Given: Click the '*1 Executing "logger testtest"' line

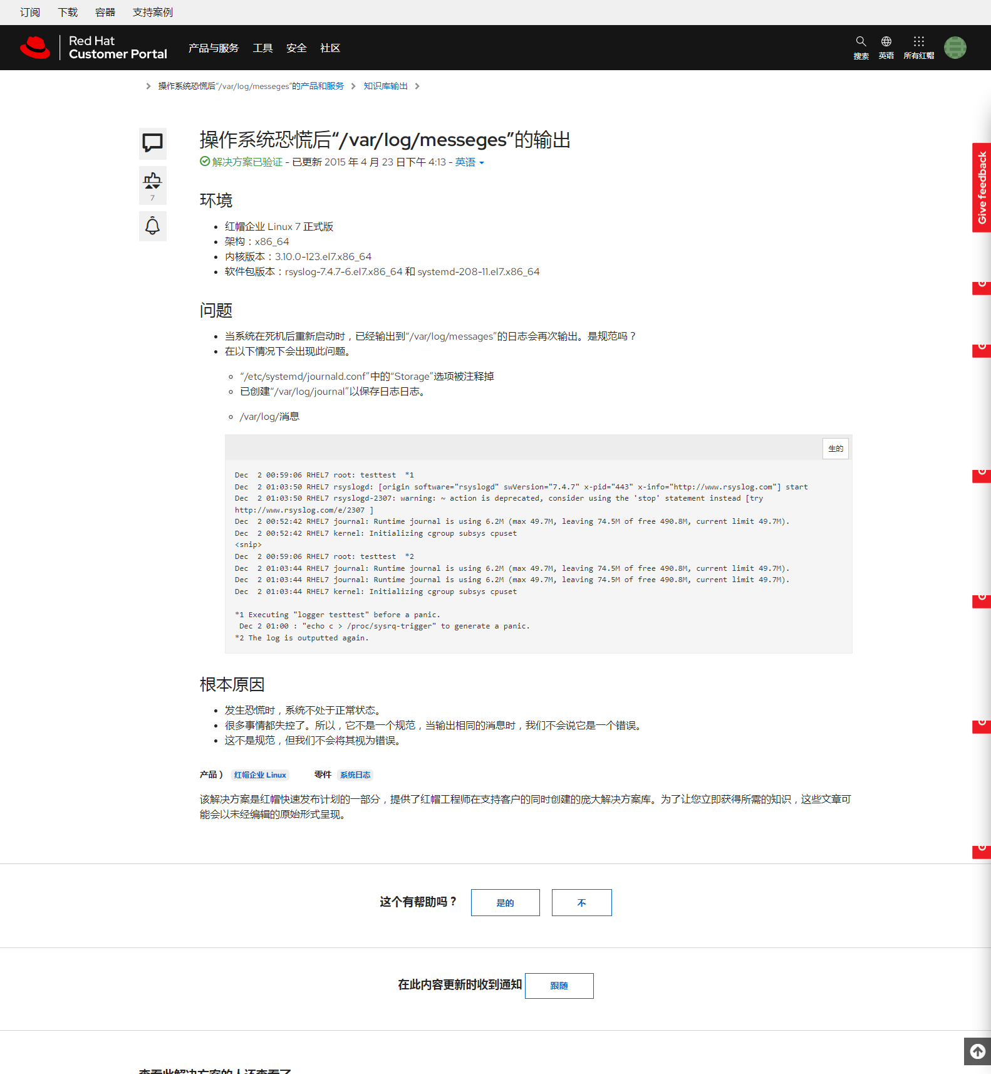Looking at the screenshot, I should [338, 615].
